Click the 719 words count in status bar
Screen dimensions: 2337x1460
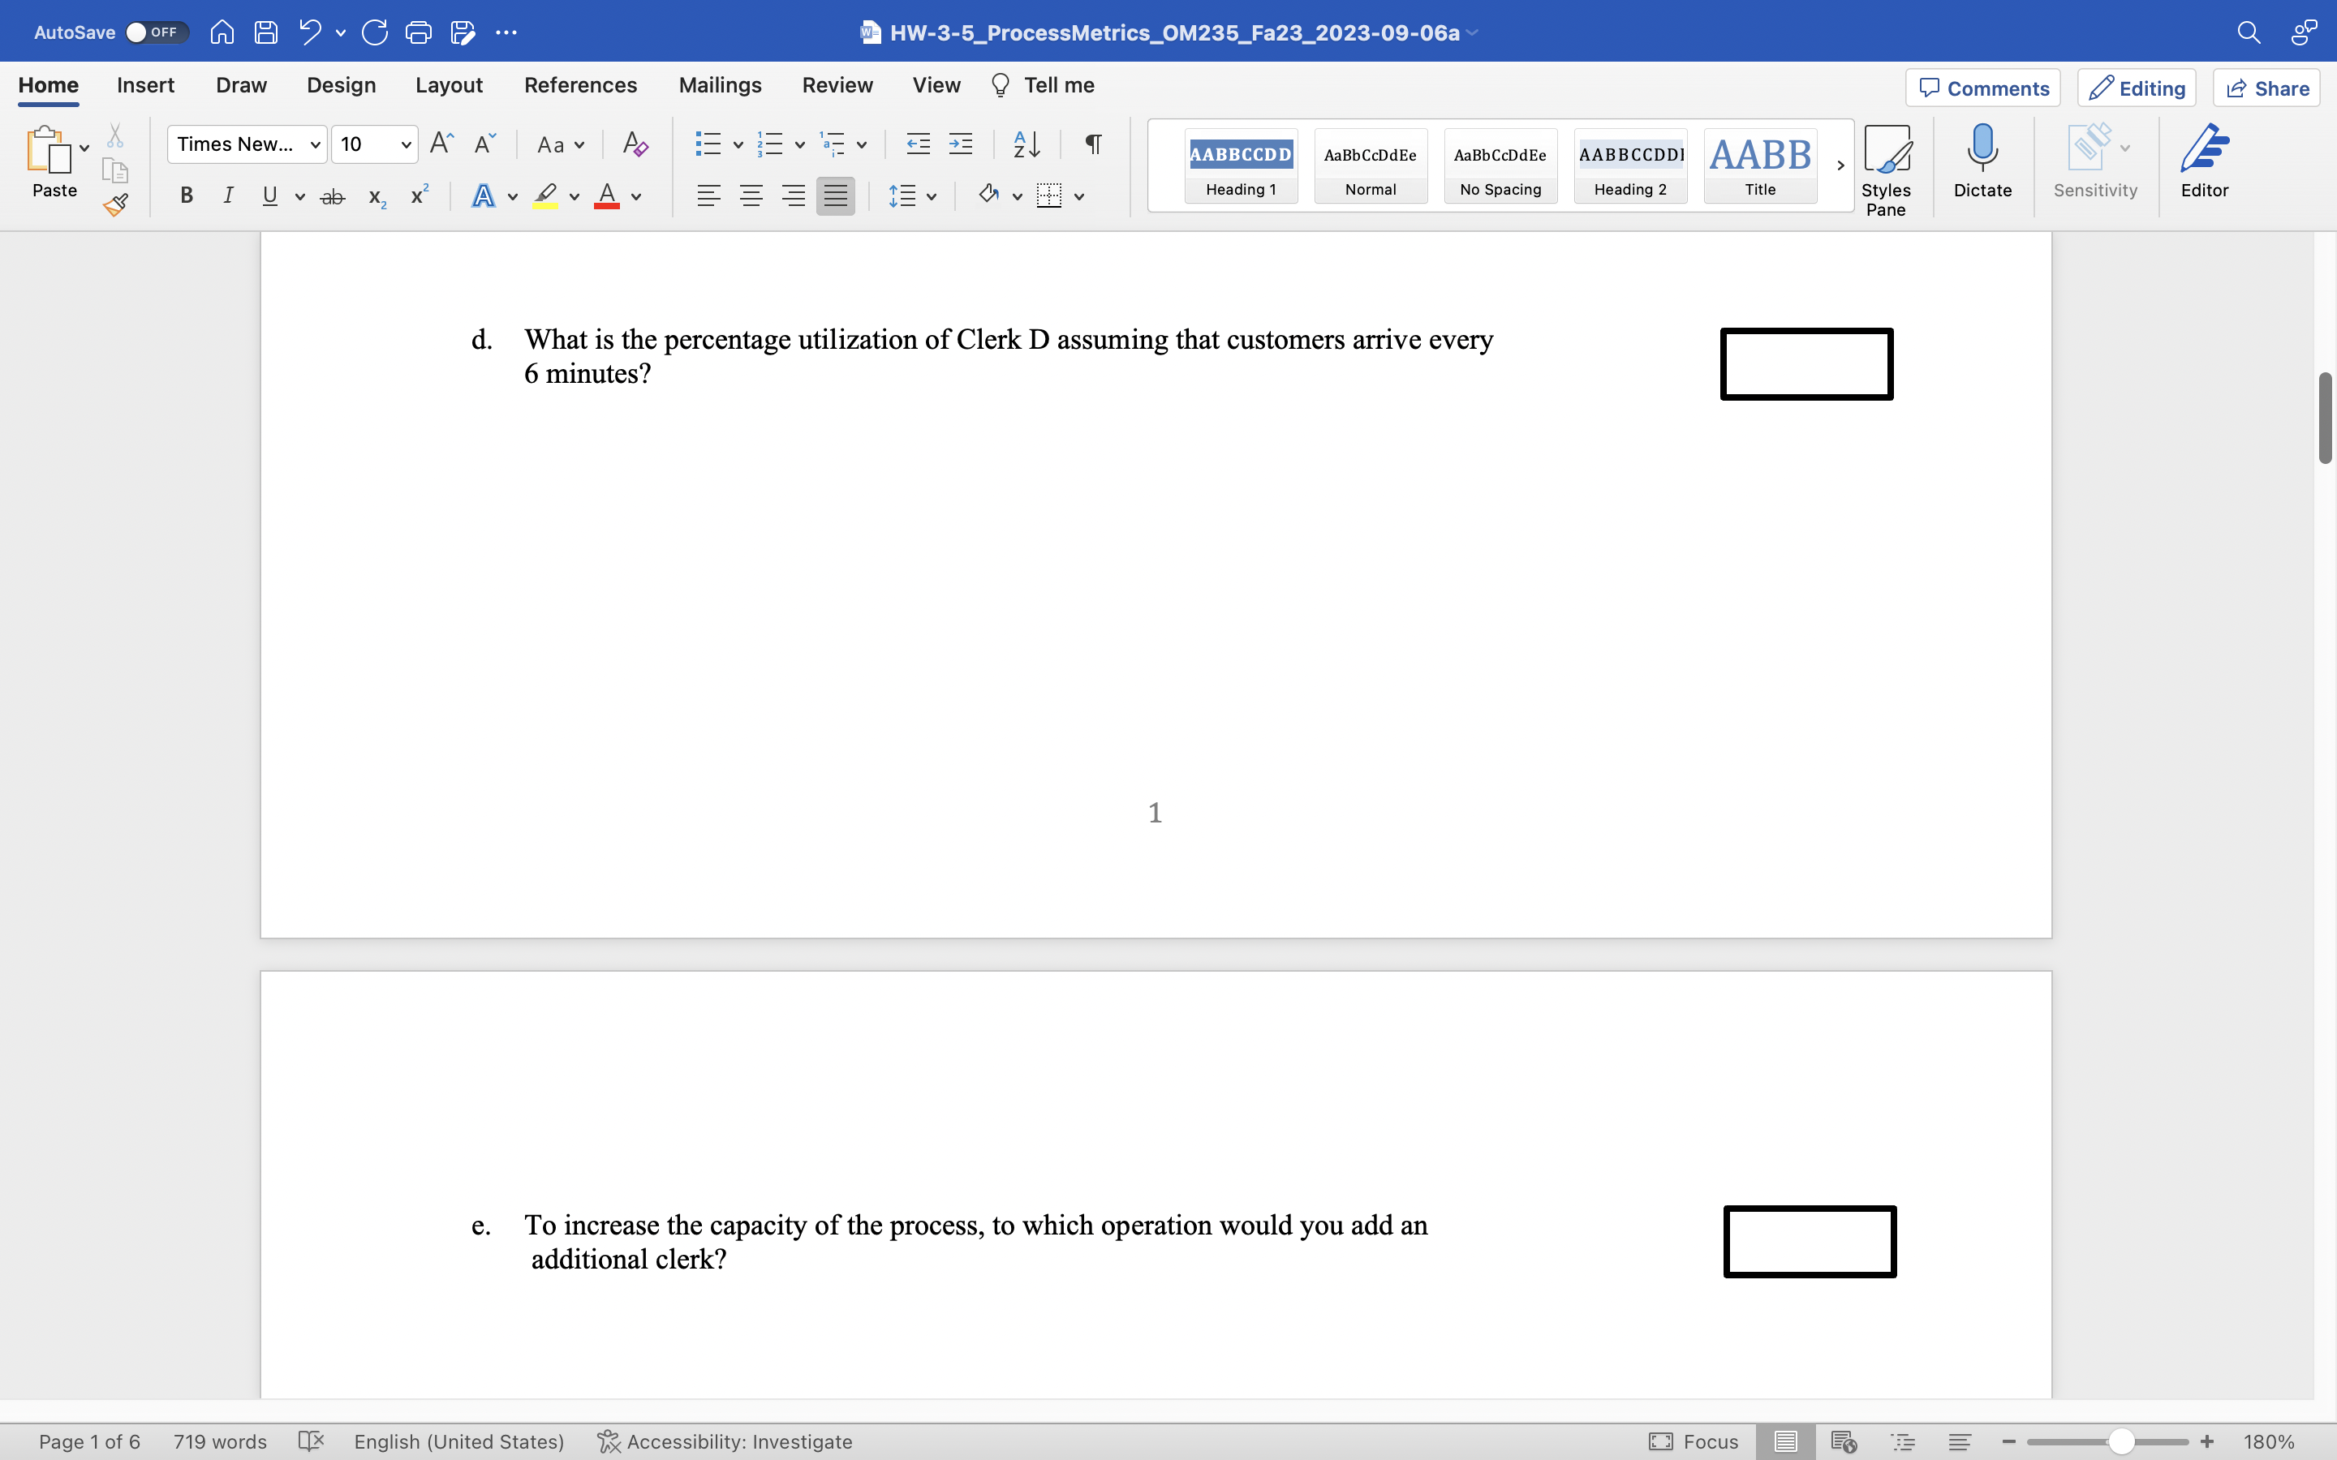coord(219,1441)
